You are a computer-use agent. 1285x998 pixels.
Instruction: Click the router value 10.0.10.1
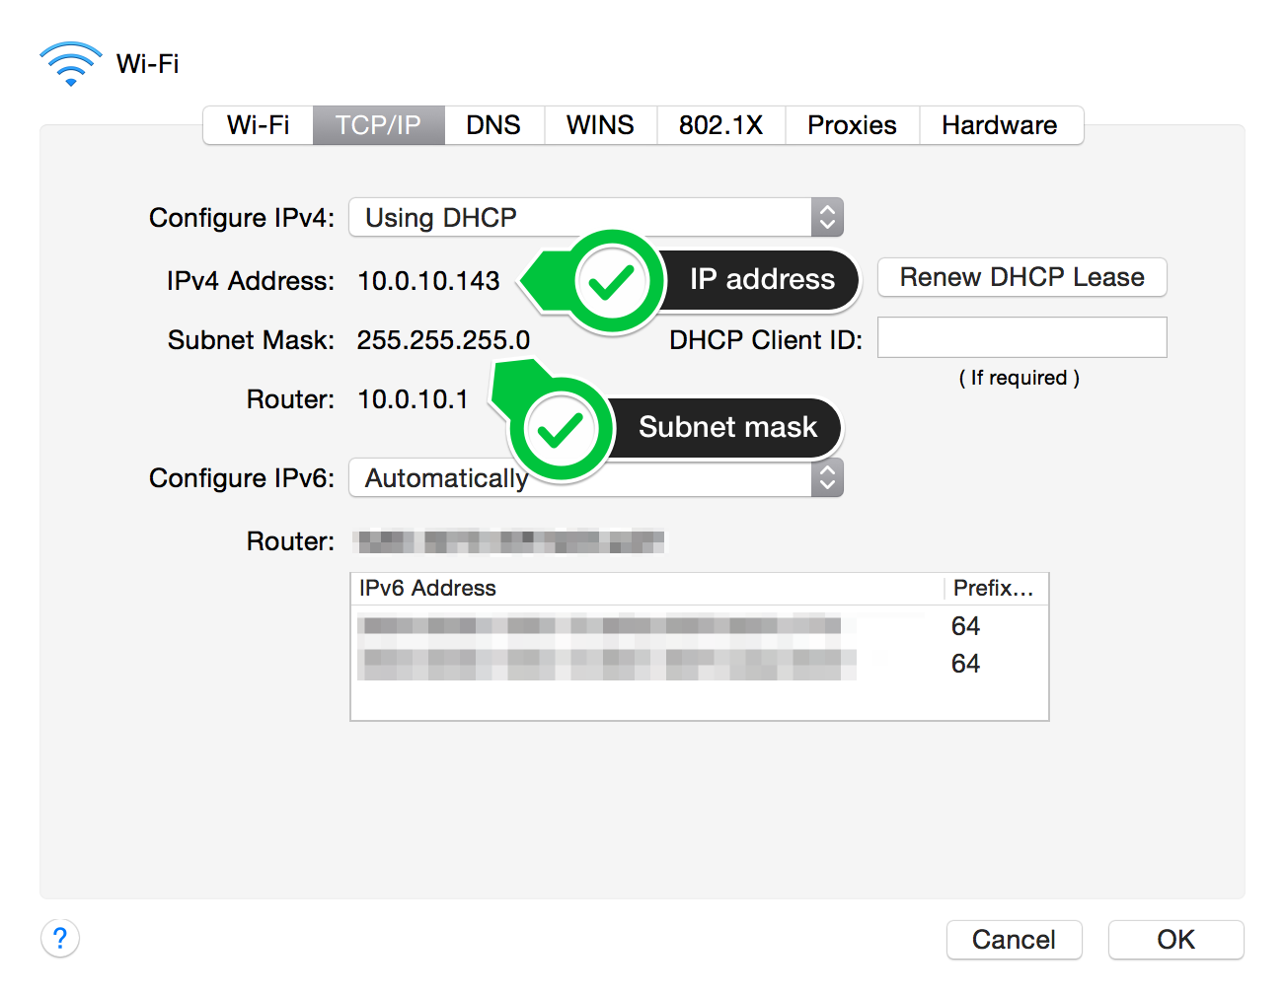point(413,399)
